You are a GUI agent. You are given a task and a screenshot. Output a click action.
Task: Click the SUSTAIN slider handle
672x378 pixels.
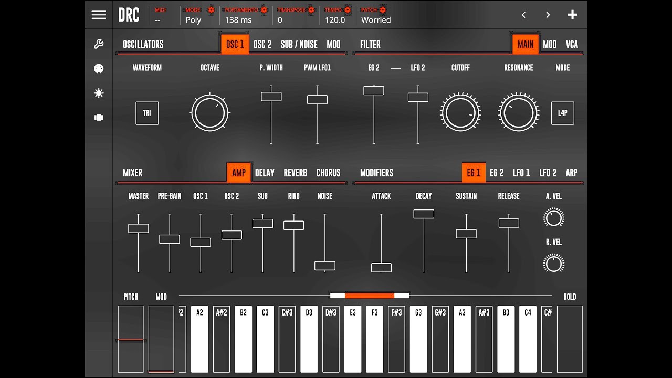pos(466,234)
